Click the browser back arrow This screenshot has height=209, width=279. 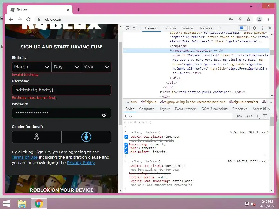click(x=11, y=19)
